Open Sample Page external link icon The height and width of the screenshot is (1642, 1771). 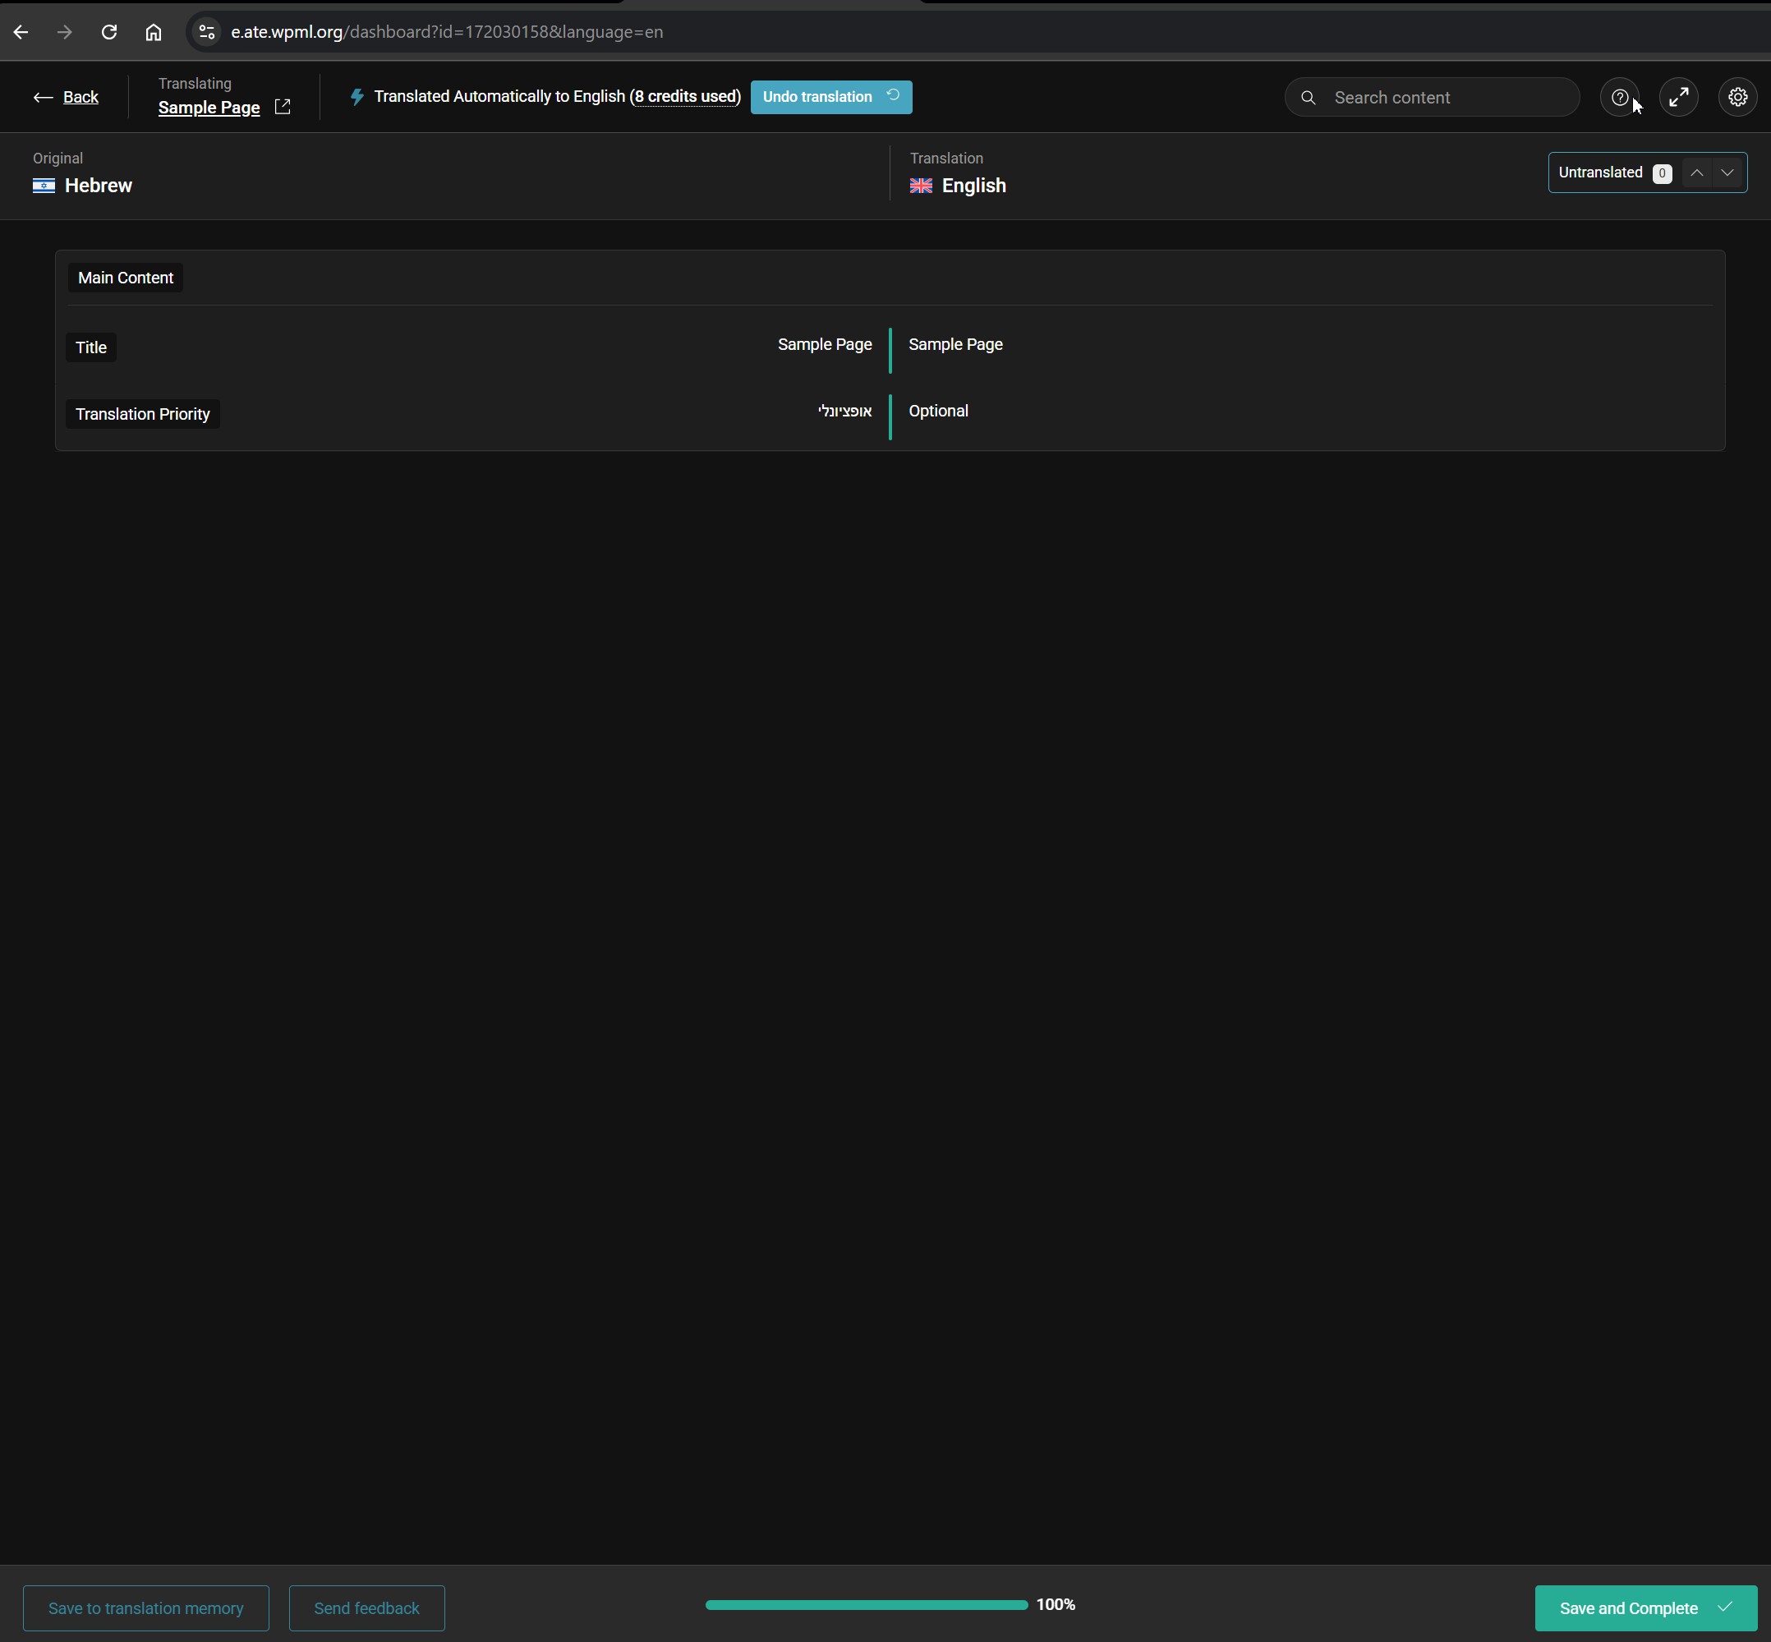pos(283,108)
